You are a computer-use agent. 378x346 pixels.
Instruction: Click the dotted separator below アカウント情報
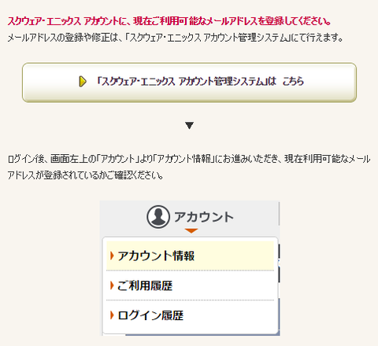pos(190,271)
